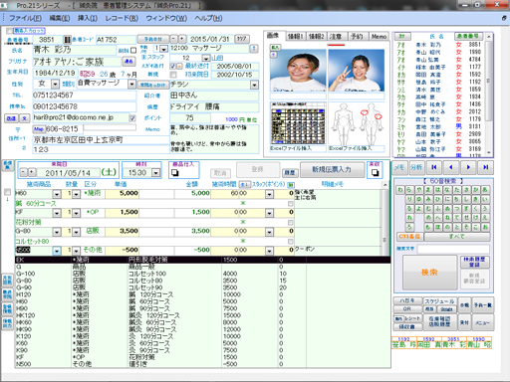Toggle checkbox on 花粉対策 row
The image size is (510, 382).
click(291, 222)
